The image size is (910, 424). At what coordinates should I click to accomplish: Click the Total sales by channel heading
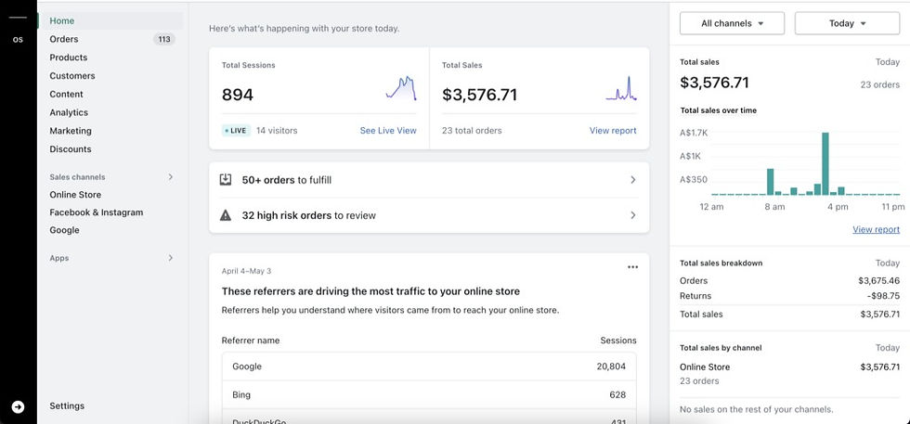click(x=721, y=348)
